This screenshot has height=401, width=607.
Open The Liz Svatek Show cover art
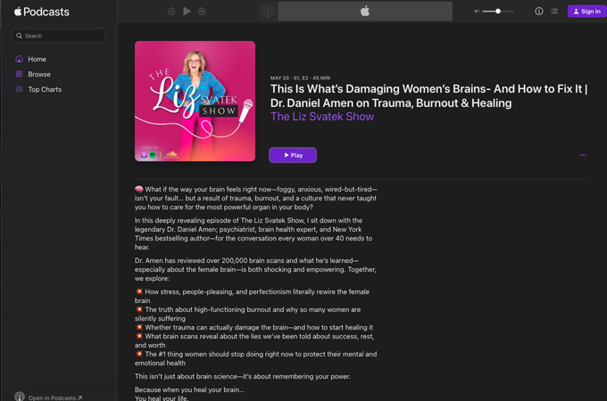195,102
